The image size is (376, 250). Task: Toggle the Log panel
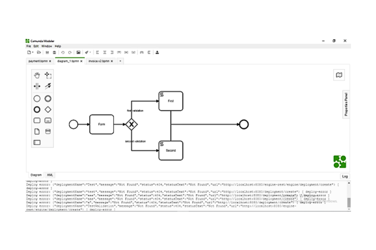345,176
